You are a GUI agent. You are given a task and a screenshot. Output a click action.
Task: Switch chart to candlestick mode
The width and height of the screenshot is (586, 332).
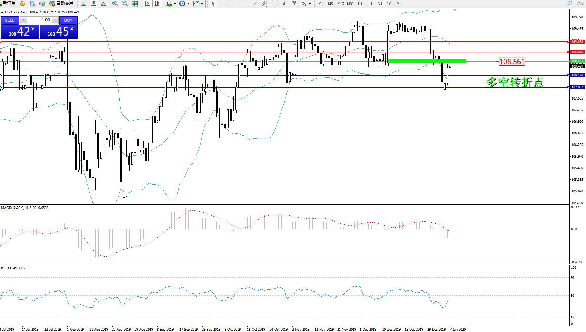[94, 4]
